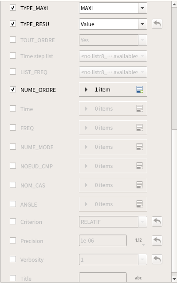Screen dimensions: 177x283
Task: Click the add-item icon in NUME_ORDRE row
Action: click(x=140, y=90)
